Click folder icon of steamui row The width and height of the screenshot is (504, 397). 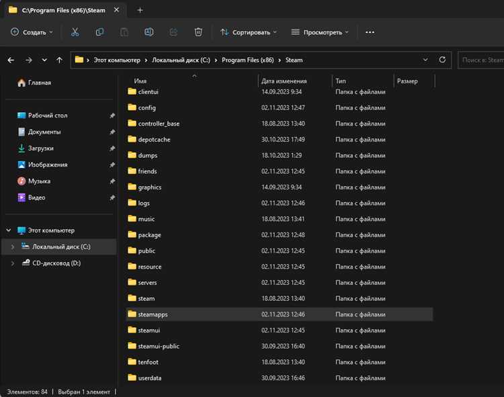(x=132, y=330)
